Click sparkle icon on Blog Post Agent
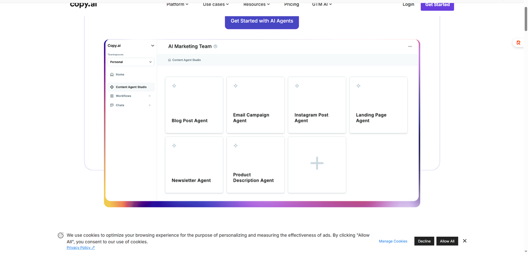The width and height of the screenshot is (528, 254). [x=174, y=86]
